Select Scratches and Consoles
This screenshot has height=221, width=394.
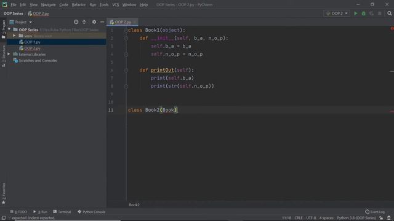pos(35,60)
